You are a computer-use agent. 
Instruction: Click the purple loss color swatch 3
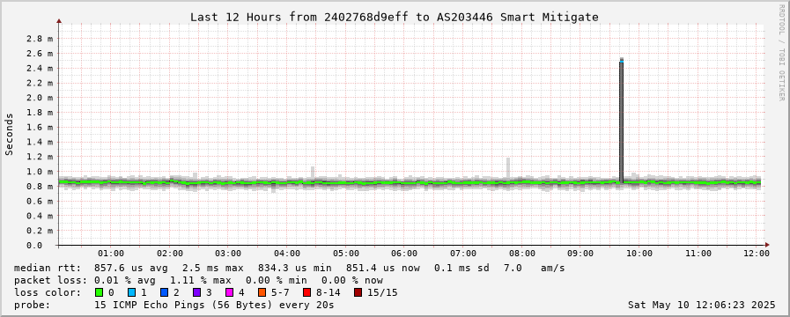[196, 292]
